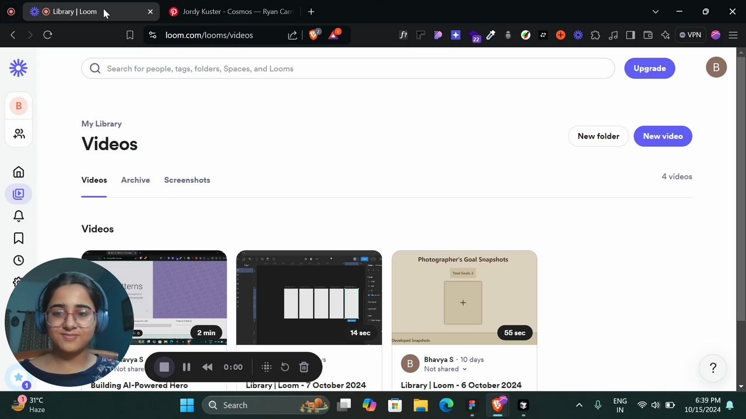
Task: Open the profile avatar B at top right
Action: 716,68
